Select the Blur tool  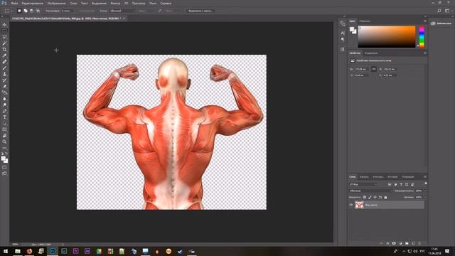click(x=4, y=99)
